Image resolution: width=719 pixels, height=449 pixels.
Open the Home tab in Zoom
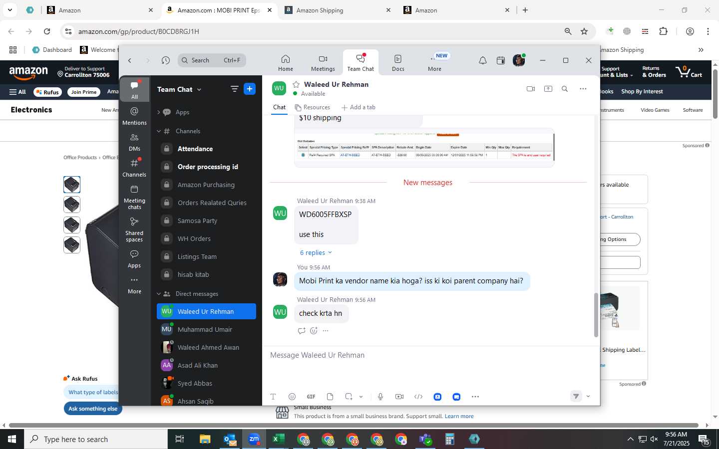point(286,63)
